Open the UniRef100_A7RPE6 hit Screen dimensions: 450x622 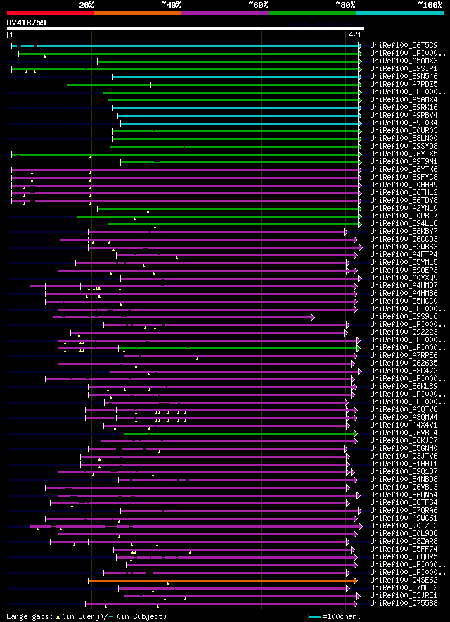coord(404,356)
